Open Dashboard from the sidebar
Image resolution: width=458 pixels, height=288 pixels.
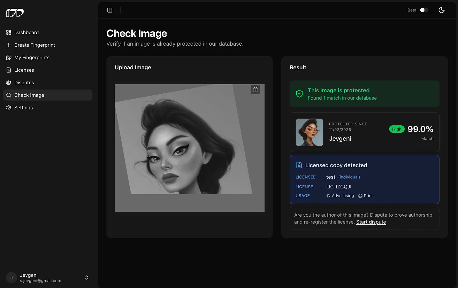[x=48, y=32]
